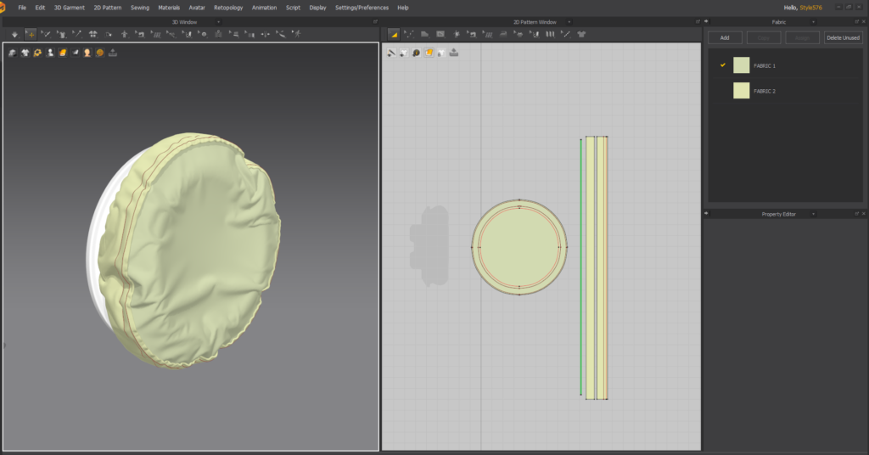Toggle the avatar face skin display icon

point(87,53)
